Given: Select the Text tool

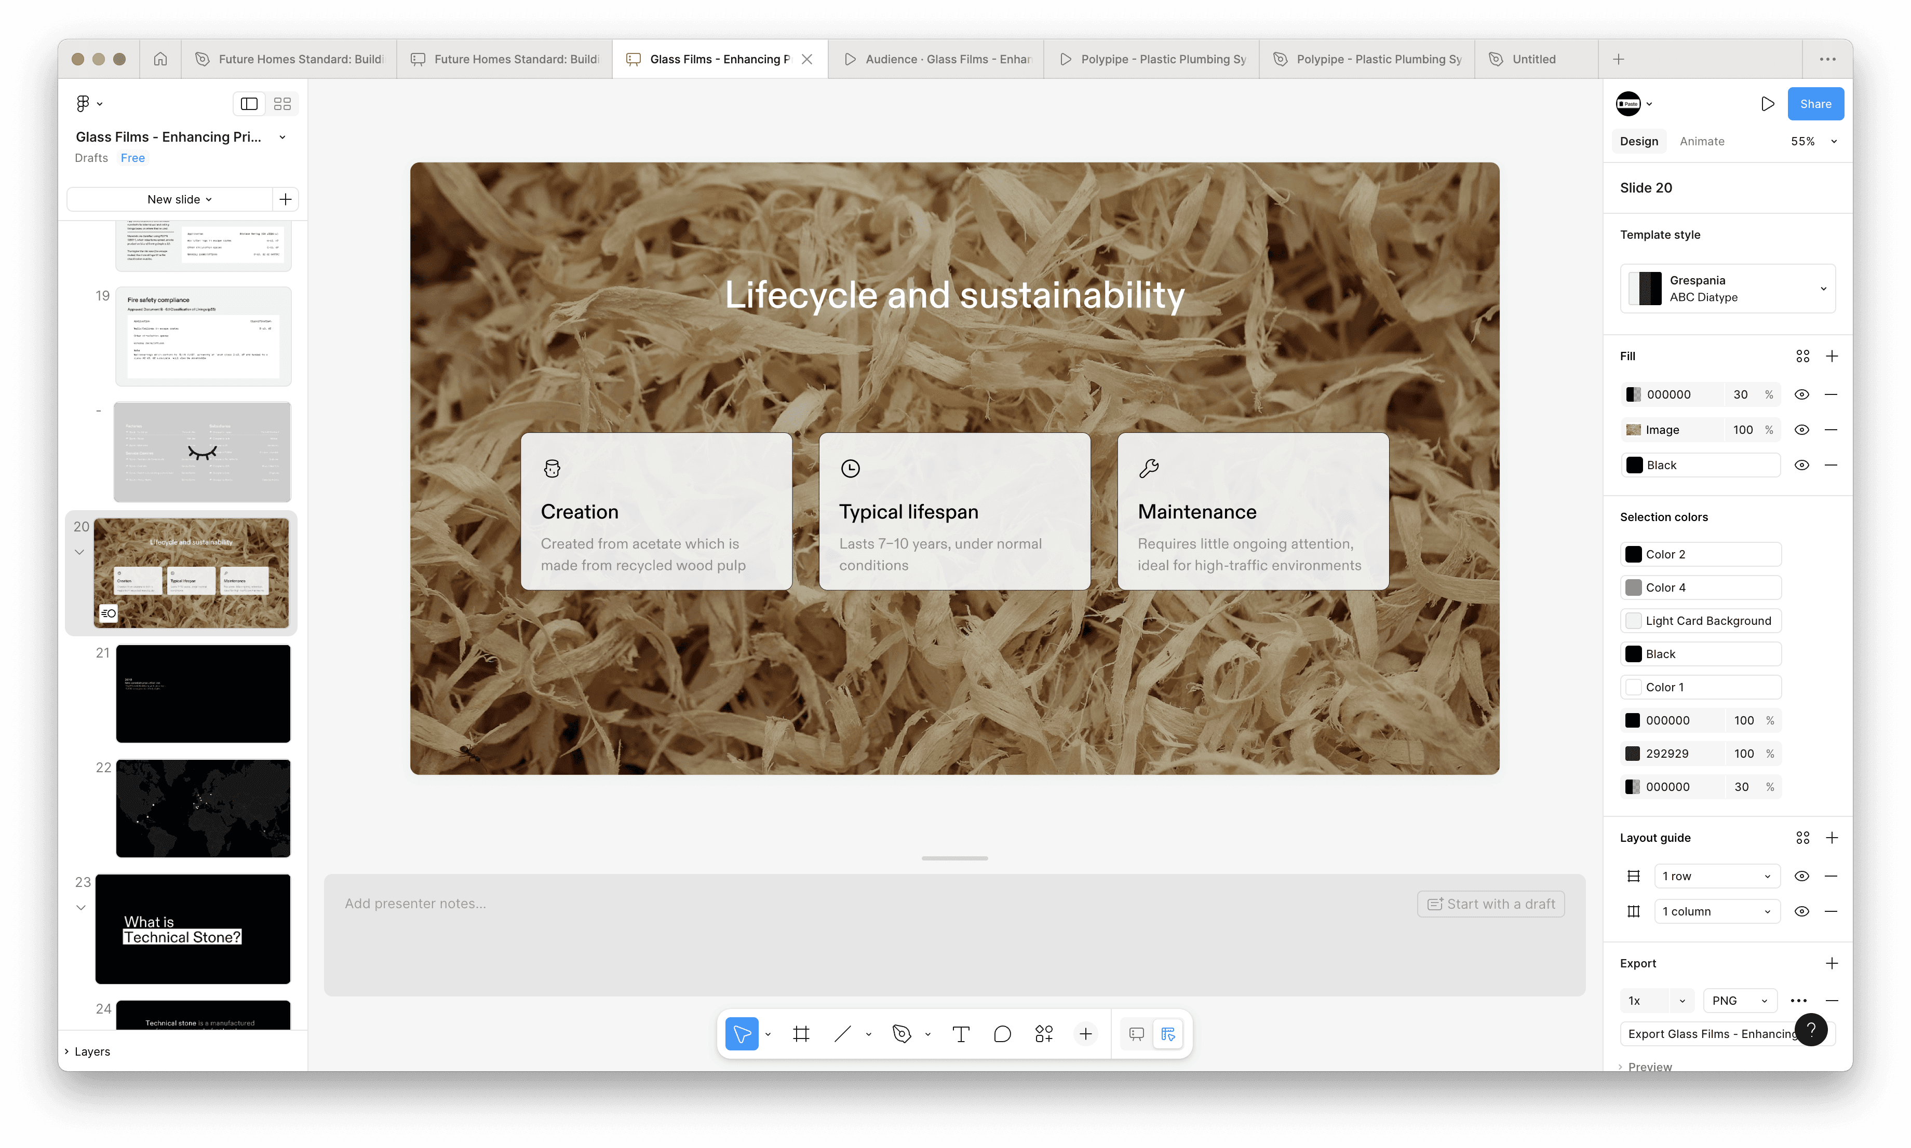Looking at the screenshot, I should (961, 1033).
